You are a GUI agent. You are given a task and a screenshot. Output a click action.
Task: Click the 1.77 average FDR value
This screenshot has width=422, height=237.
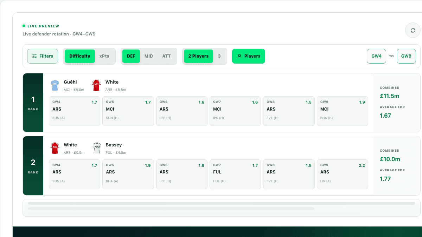(x=385, y=179)
